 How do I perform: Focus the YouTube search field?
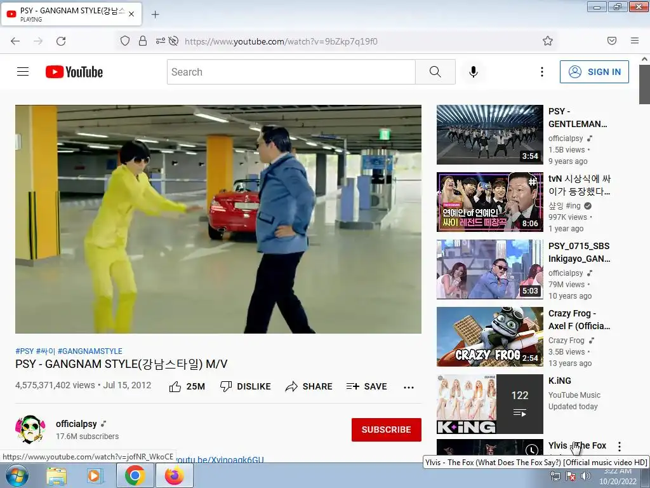[x=291, y=72]
